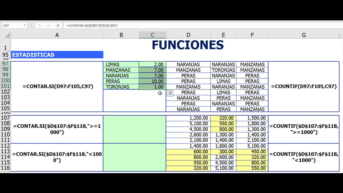This screenshot has width=343, height=193.
Task: Select the empty green cell beside the <1000 formula
Action: (x=135, y=157)
